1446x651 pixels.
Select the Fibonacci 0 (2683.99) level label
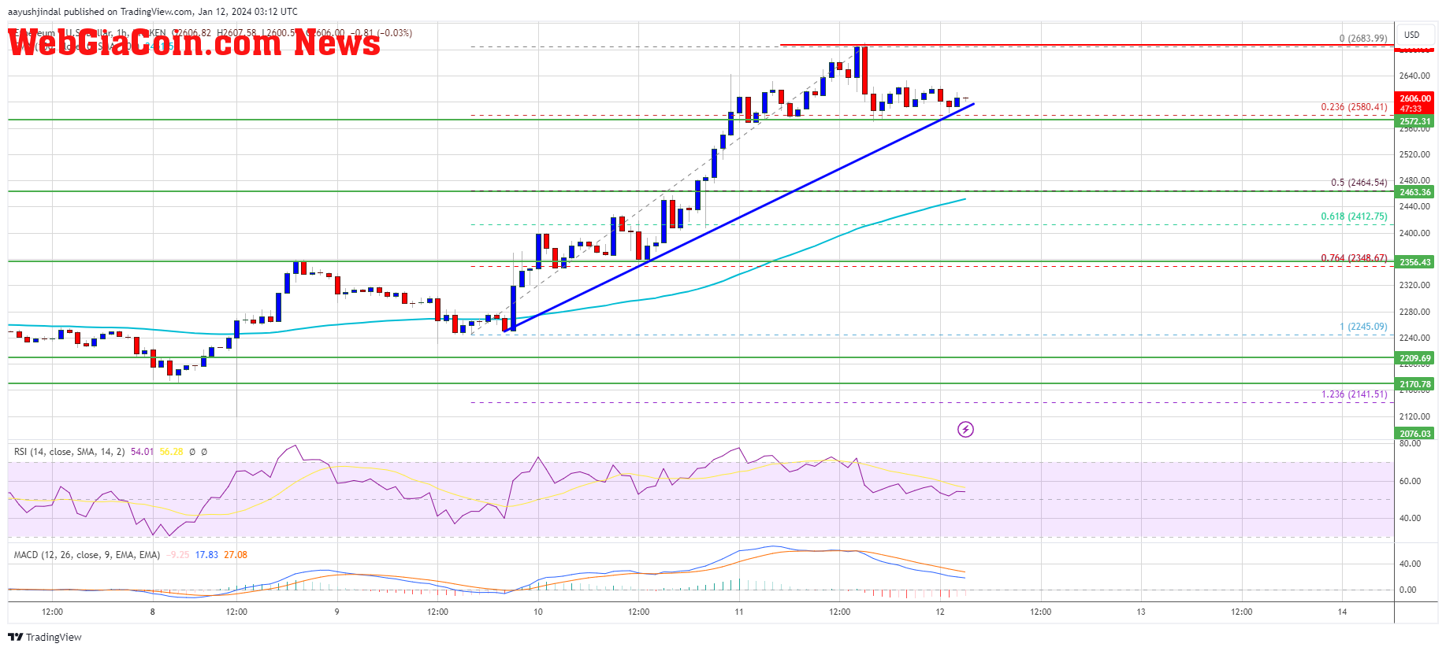coord(1362,39)
